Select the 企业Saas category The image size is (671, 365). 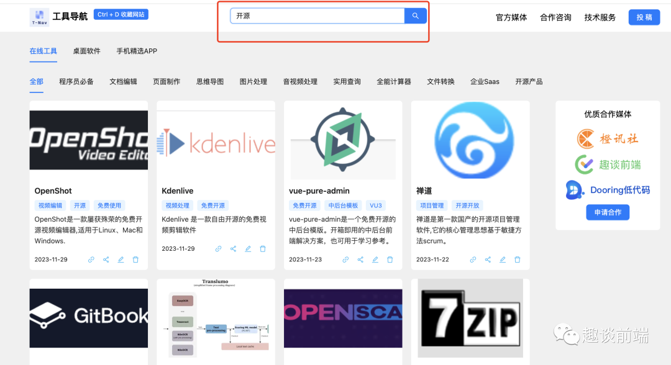tap(485, 81)
